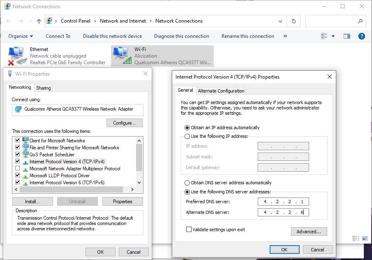Toggle QoS Packet Scheduler checkbox
This screenshot has width=372, height=260.
(x=17, y=154)
